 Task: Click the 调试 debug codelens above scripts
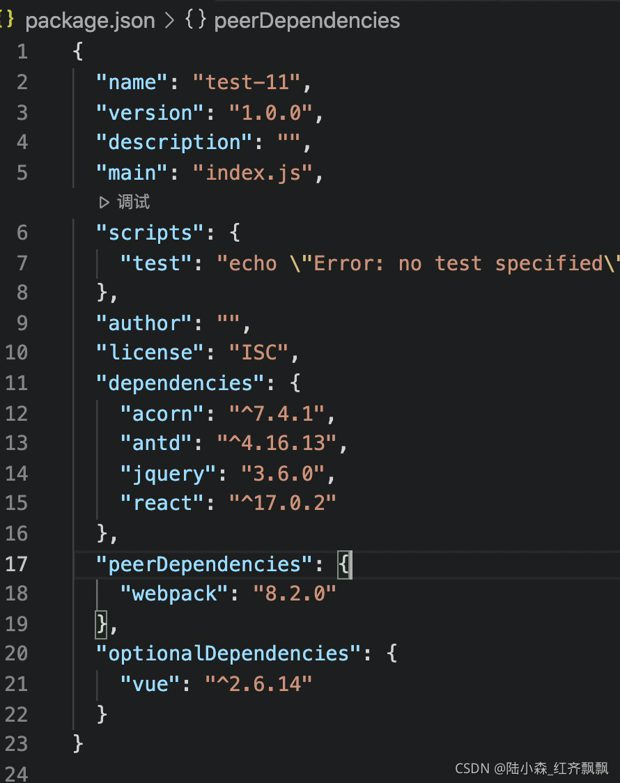pos(133,202)
